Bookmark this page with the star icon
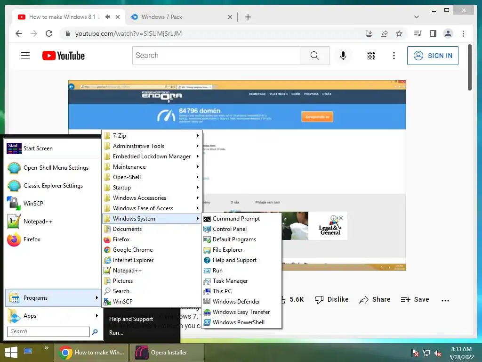 (x=399, y=33)
